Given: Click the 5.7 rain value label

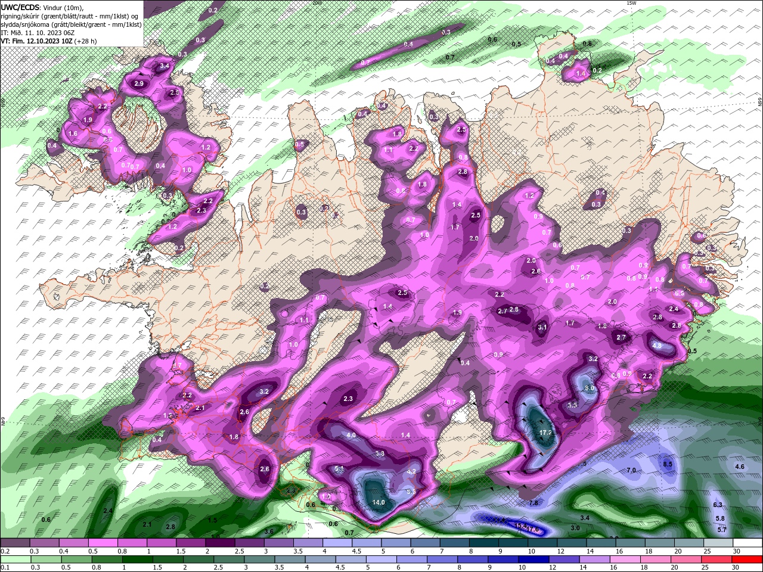Looking at the screenshot, I should (722, 530).
